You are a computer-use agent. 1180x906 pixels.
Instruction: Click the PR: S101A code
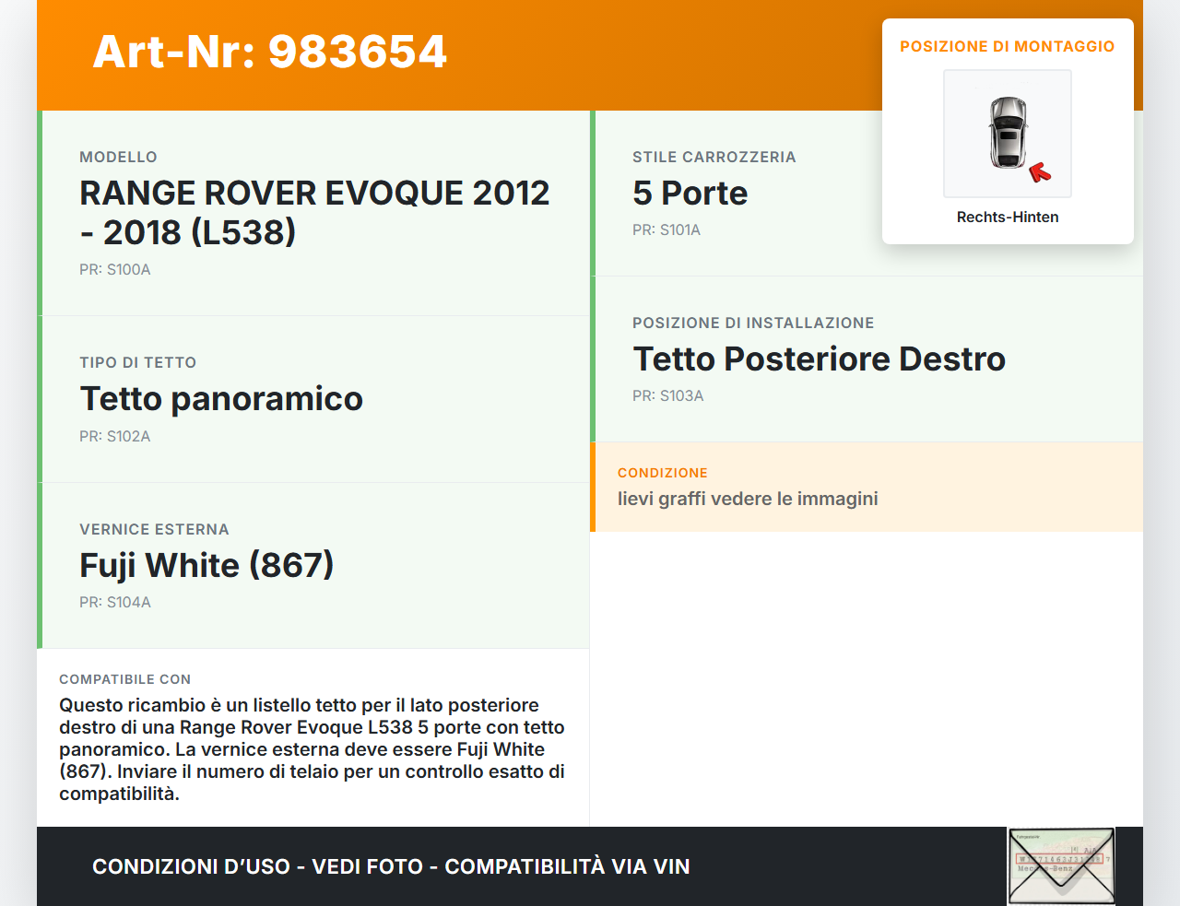[666, 229]
